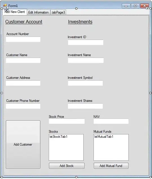The width and height of the screenshot is (152, 179).
Task: Select the Customer Account heading label
Action: click(x=24, y=22)
